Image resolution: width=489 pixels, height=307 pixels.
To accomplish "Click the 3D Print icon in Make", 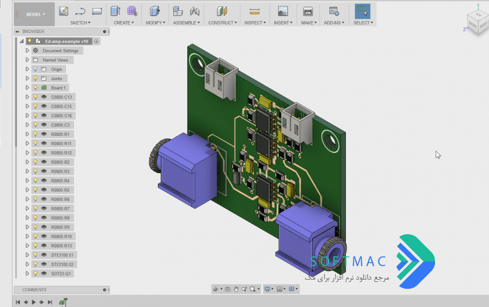I will 308,11.
